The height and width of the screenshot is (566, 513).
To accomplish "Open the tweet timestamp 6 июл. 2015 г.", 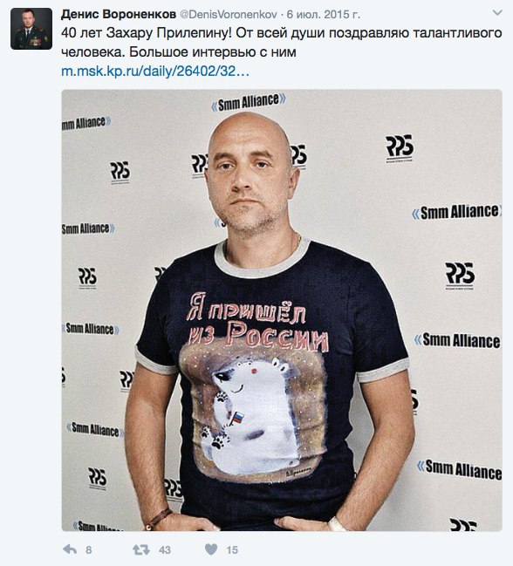I will click(323, 15).
